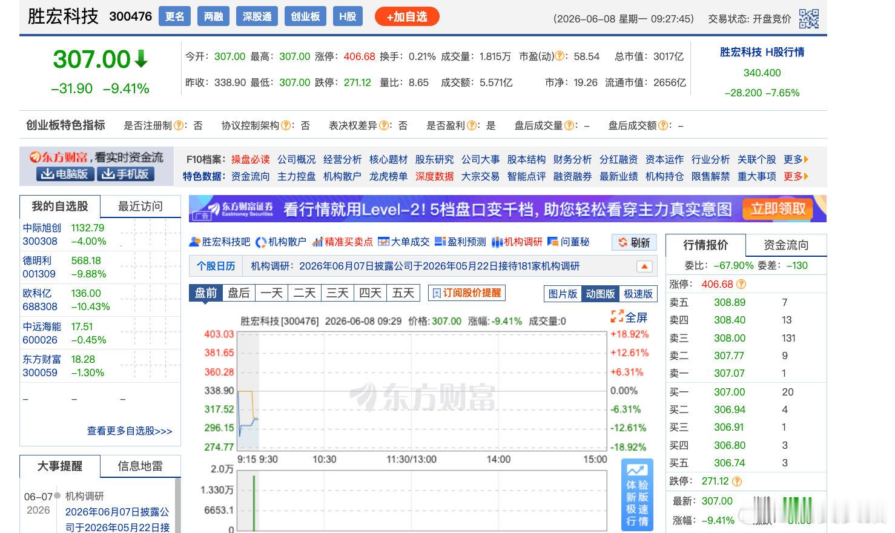Click help icon beside 是否盈利

(472, 125)
